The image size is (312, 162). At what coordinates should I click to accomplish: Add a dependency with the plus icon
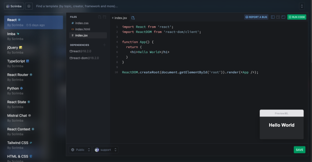[104, 45]
